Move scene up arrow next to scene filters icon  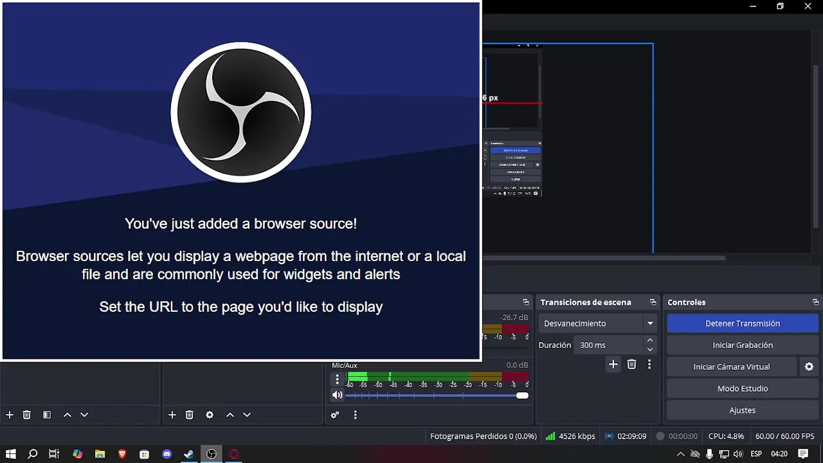pos(67,415)
